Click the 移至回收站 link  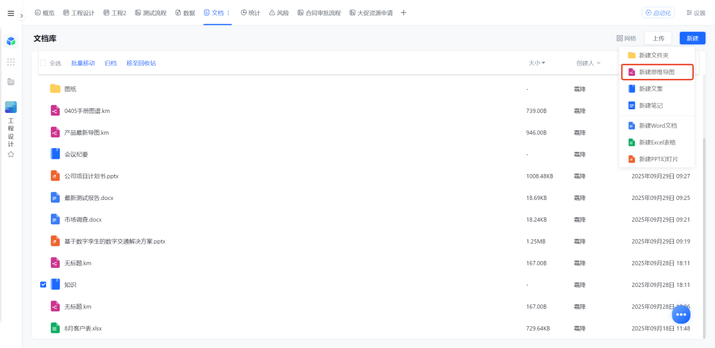point(141,63)
